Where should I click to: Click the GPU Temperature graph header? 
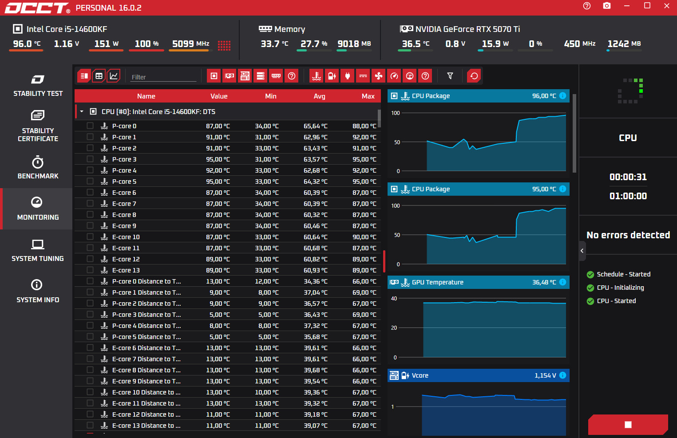coord(479,282)
